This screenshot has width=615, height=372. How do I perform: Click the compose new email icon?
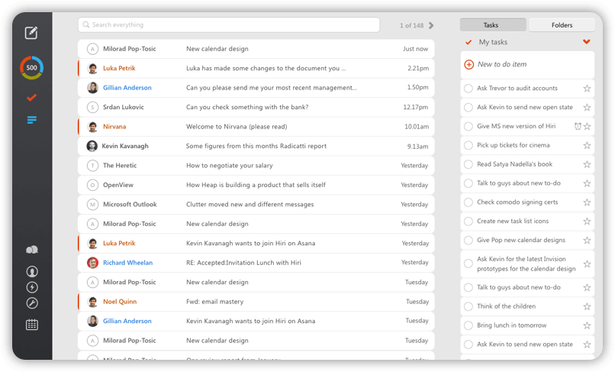click(x=31, y=33)
